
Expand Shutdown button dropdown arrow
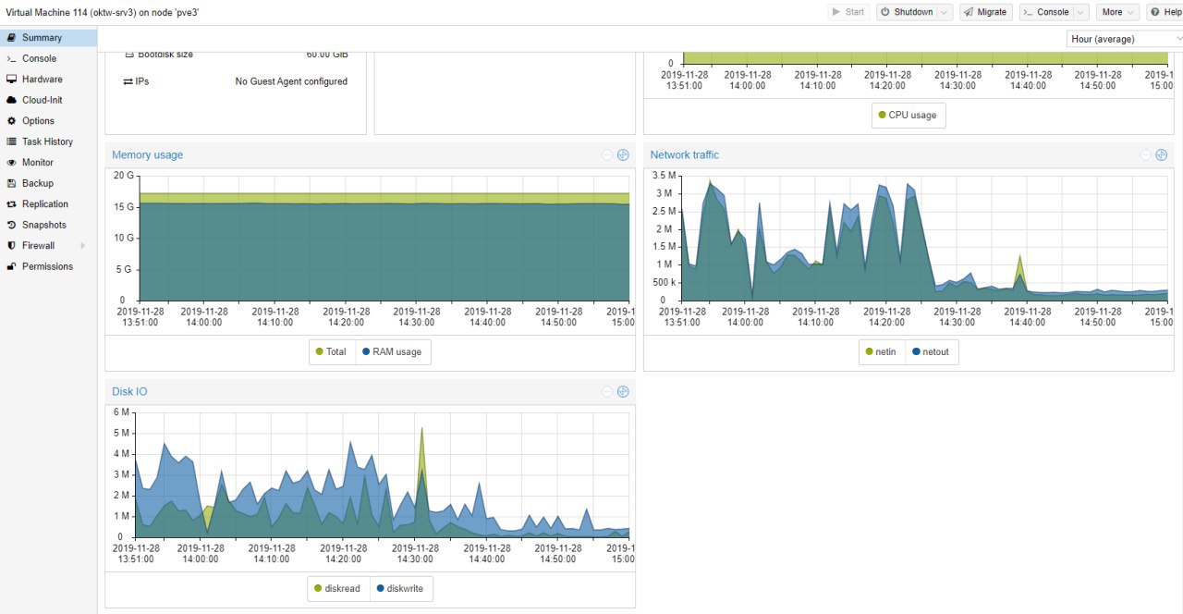[x=944, y=12]
